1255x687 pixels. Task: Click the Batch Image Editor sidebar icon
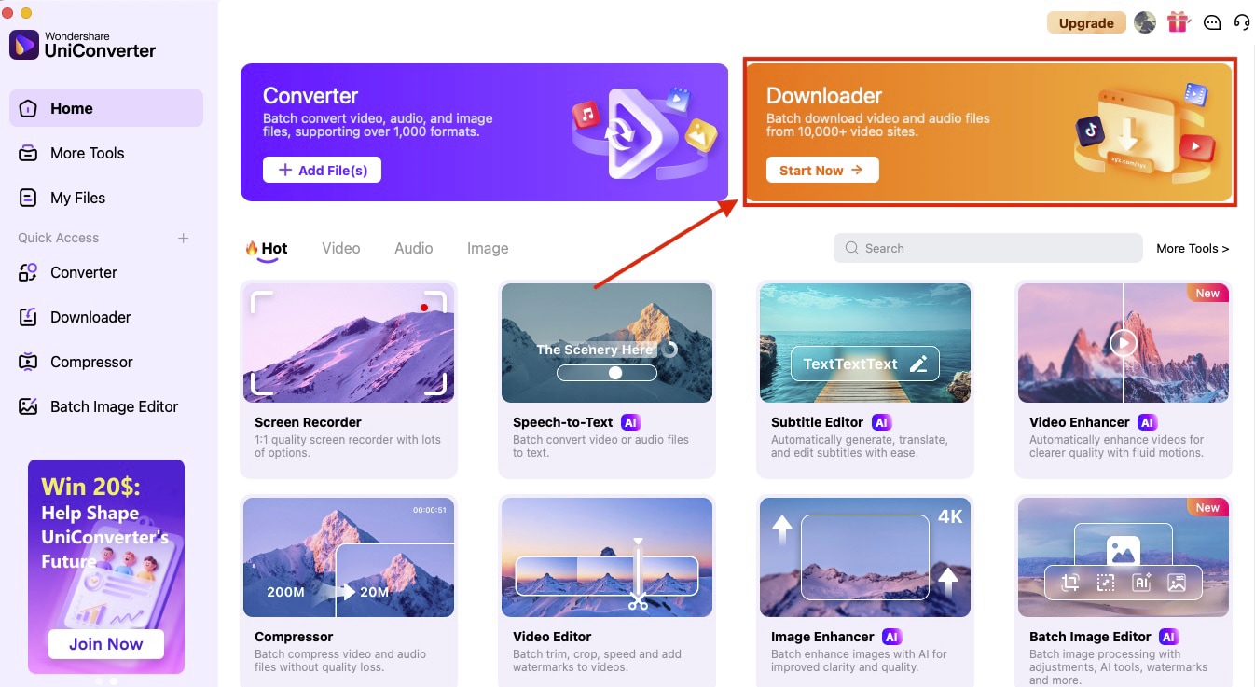click(29, 406)
